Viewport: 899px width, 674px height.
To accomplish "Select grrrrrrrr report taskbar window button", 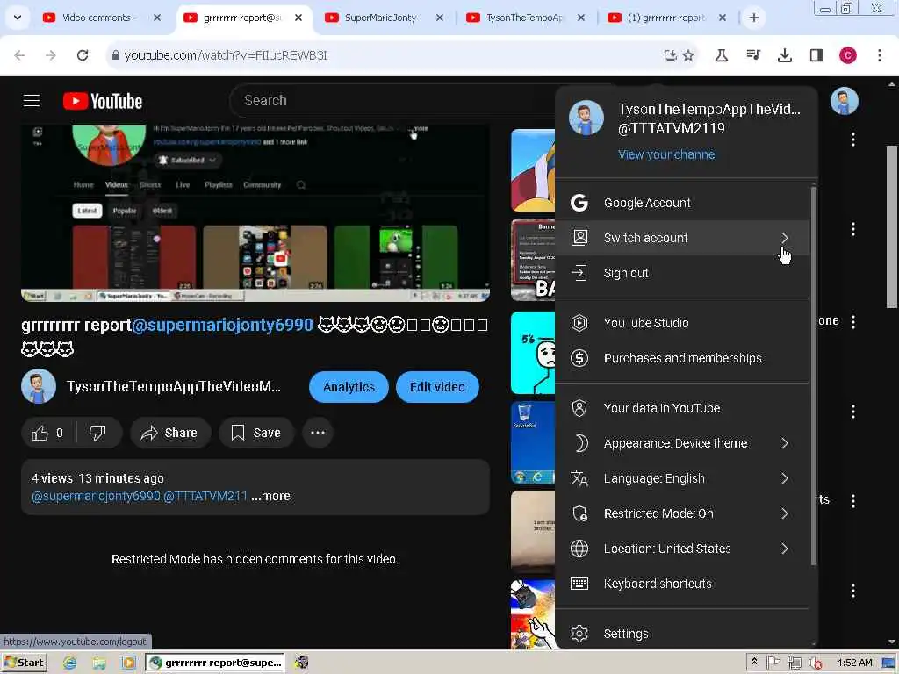I will [216, 663].
